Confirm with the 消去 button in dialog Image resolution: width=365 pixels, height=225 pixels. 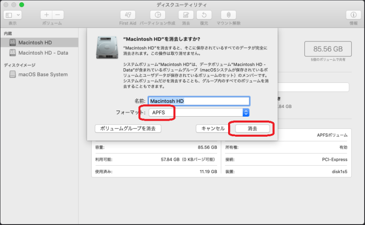tap(252, 128)
